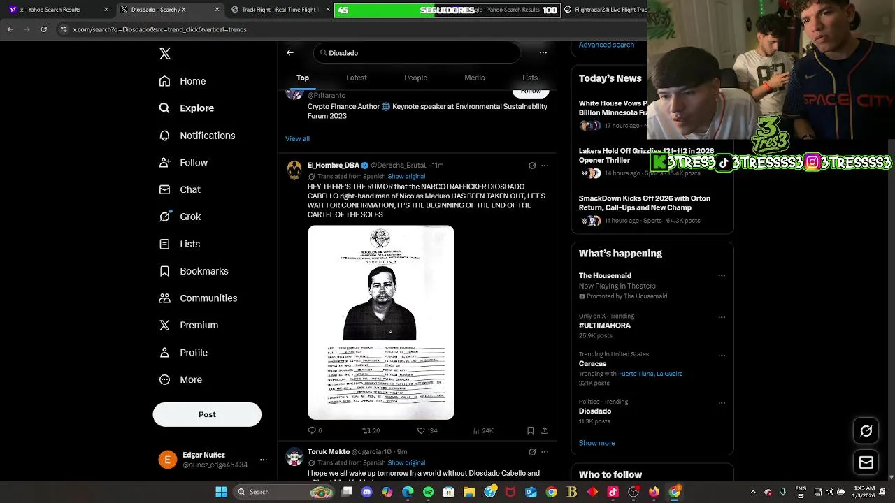895x503 pixels.
Task: Open Explore in the sidebar
Action: coord(187,108)
